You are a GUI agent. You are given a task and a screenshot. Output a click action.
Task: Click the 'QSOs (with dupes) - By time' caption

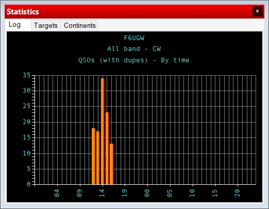coord(134,60)
